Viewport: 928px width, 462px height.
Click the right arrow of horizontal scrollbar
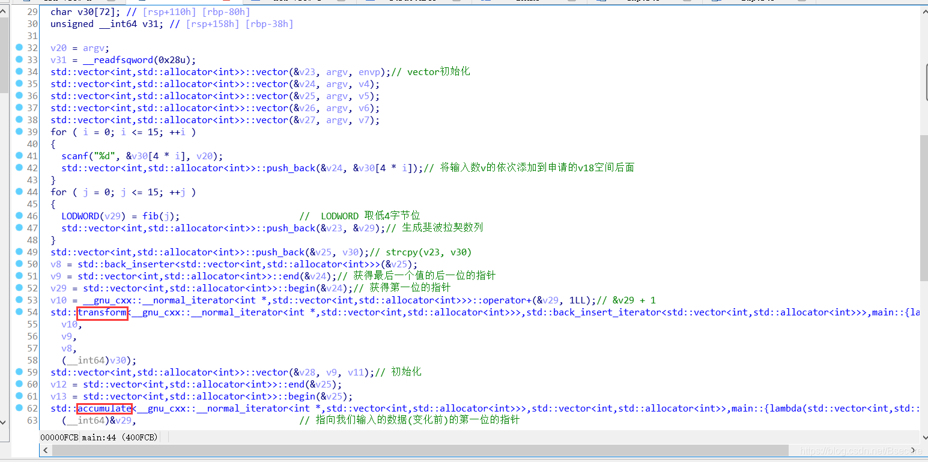pos(914,450)
